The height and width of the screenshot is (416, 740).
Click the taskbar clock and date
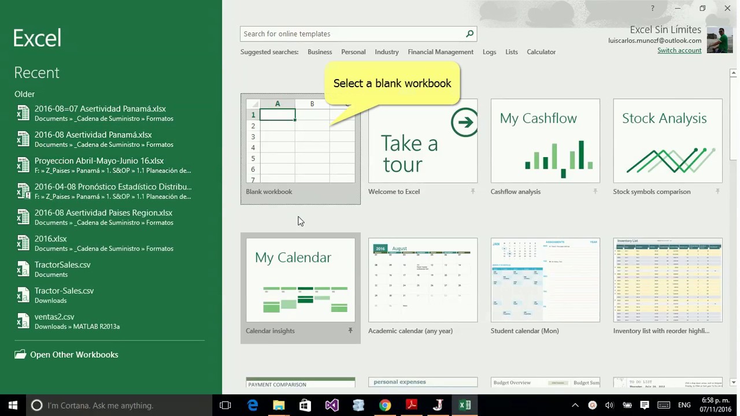[716, 405]
